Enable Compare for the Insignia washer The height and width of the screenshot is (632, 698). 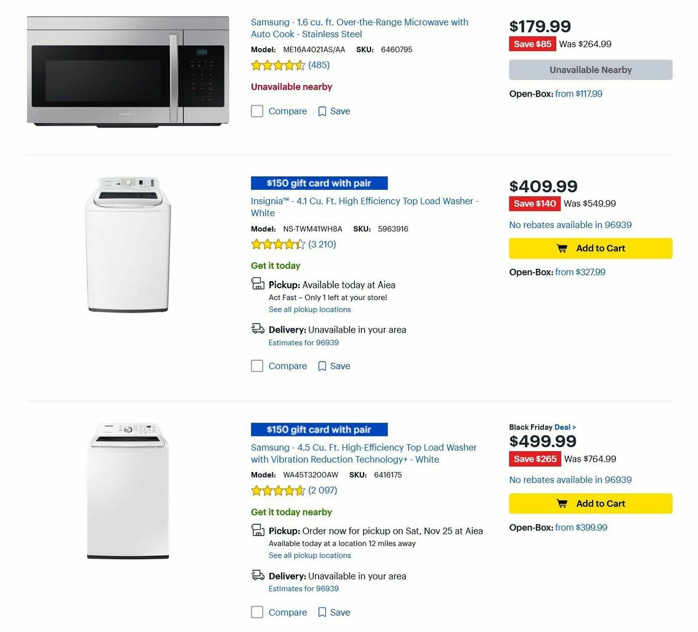(x=257, y=366)
